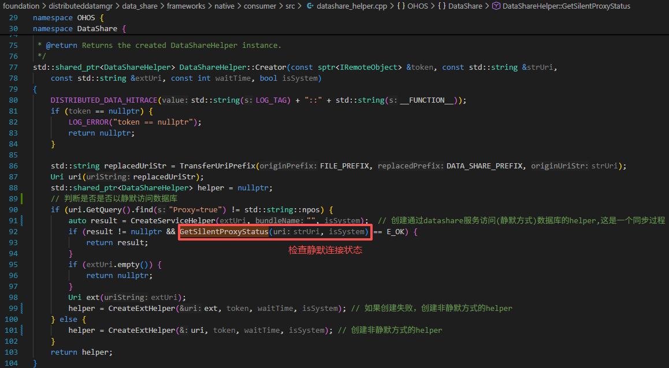The width and height of the screenshot is (669, 368).
Task: Click 'FILE_PREFIX' argument on line 86
Action: [345, 166]
